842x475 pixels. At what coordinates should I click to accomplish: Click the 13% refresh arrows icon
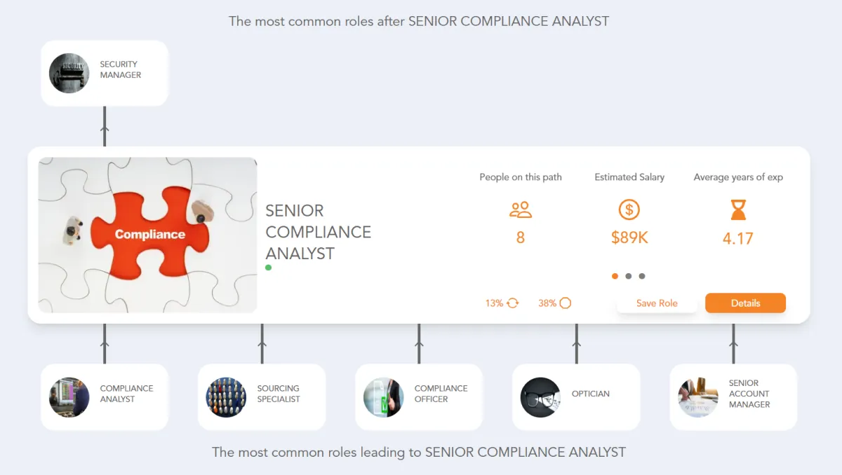pos(512,303)
